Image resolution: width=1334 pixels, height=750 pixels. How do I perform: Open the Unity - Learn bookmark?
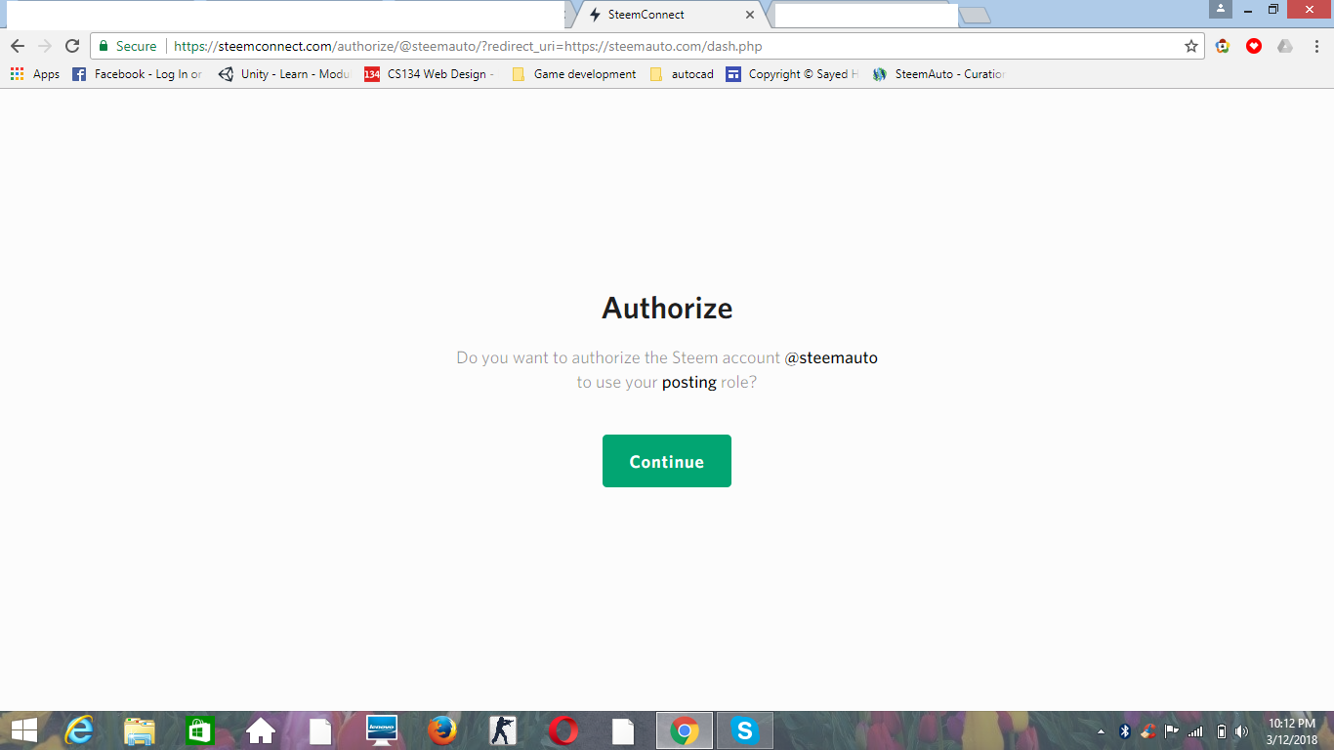coord(284,74)
